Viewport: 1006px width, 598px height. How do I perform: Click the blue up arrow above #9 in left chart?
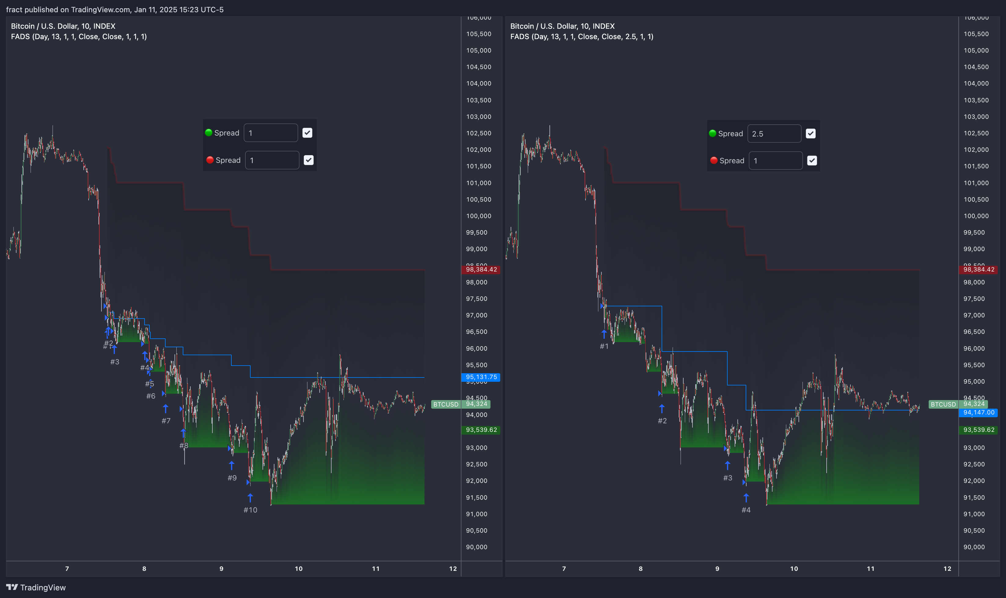click(x=231, y=465)
